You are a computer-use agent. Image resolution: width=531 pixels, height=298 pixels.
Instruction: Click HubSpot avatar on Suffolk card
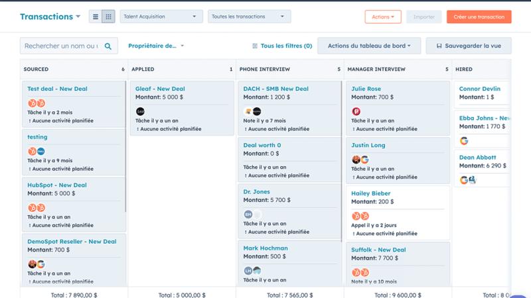[x=356, y=272]
